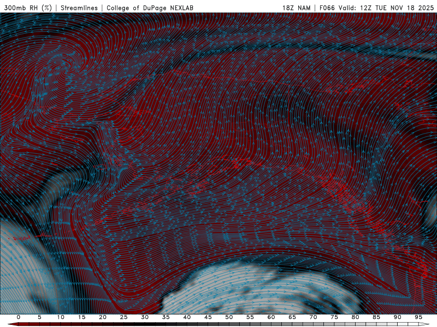This screenshot has width=437, height=327.
Task: Click the '55' value on the color scale
Action: pos(250,317)
